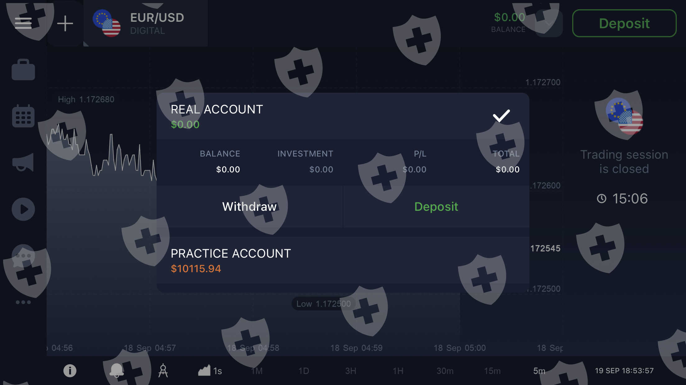This screenshot has height=385, width=686.
Task: Select the 5m timeframe
Action: click(539, 371)
